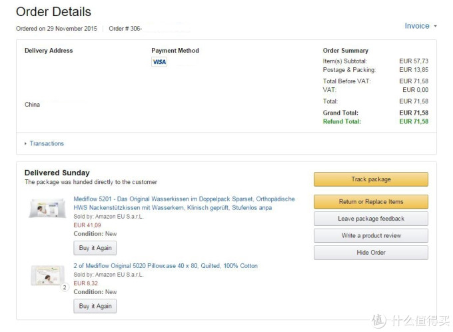
Task: Click the Transactions link text
Action: (47, 143)
